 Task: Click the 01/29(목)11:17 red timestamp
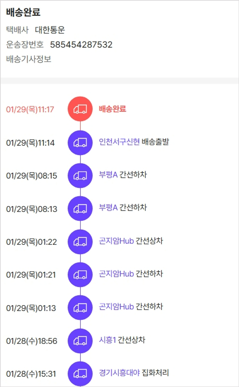click(x=30, y=110)
